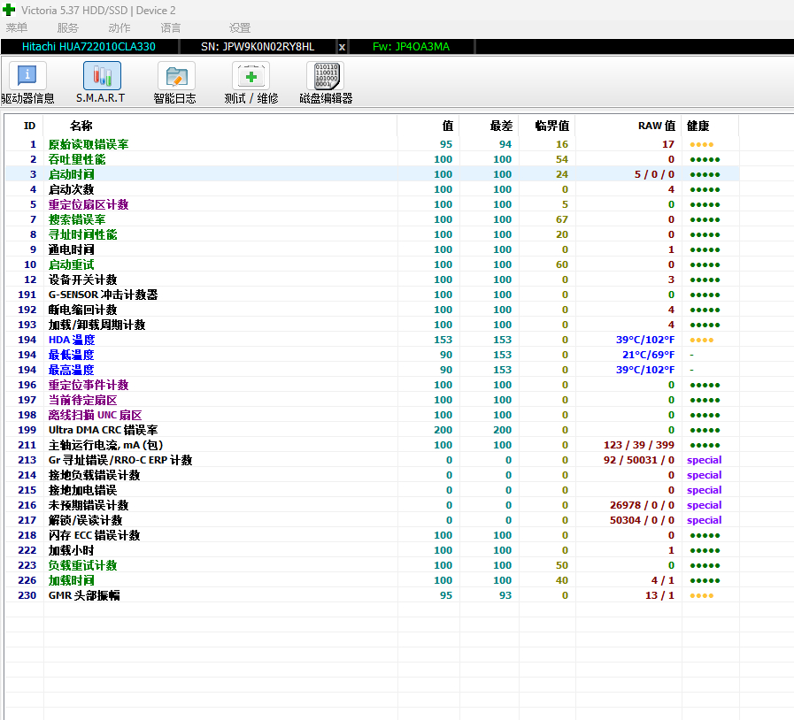This screenshot has width=794, height=720.
Task: Click the special health label for ID 213
Action: coord(704,460)
